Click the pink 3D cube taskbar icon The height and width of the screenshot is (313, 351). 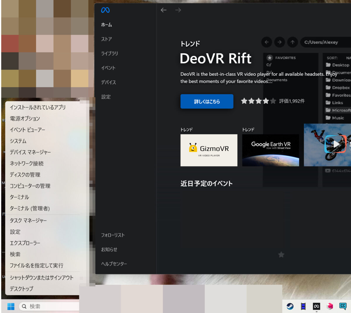point(329,306)
